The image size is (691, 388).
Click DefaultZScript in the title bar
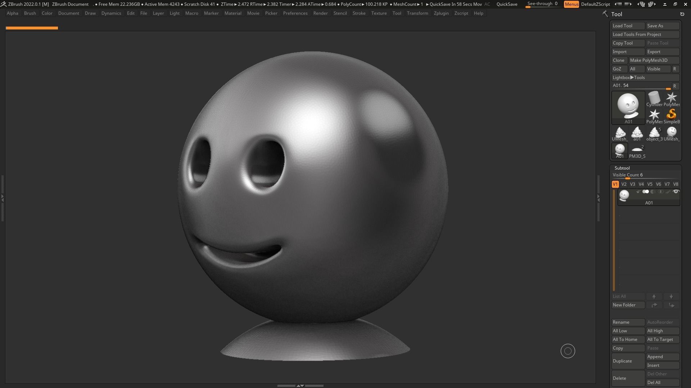pyautogui.click(x=595, y=4)
